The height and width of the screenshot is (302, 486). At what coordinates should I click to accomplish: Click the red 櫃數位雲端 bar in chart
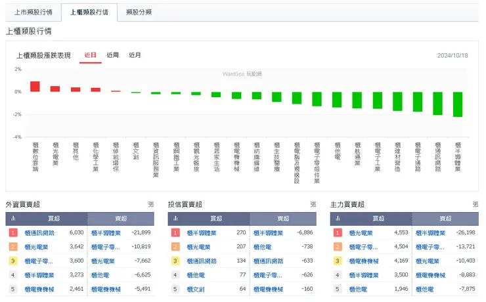click(35, 87)
